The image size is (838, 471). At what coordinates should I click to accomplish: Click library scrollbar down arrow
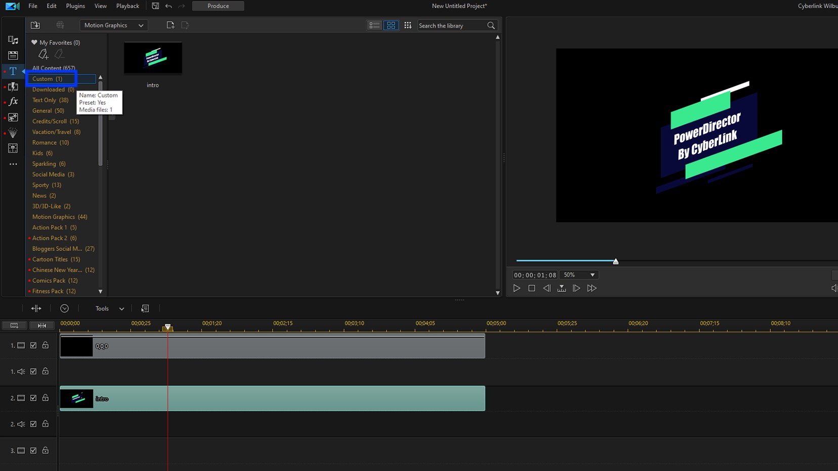498,293
